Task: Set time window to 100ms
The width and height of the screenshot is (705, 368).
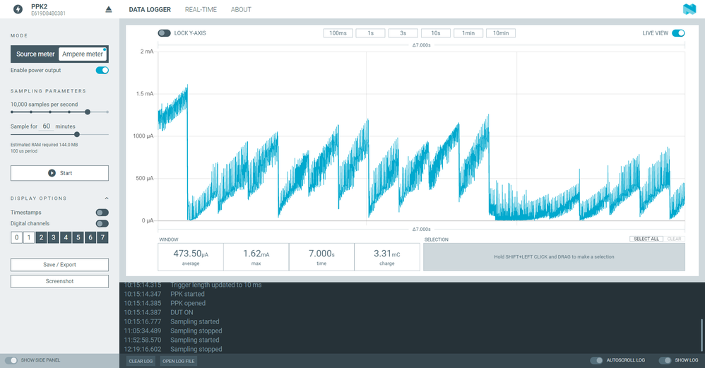Action: (338, 33)
